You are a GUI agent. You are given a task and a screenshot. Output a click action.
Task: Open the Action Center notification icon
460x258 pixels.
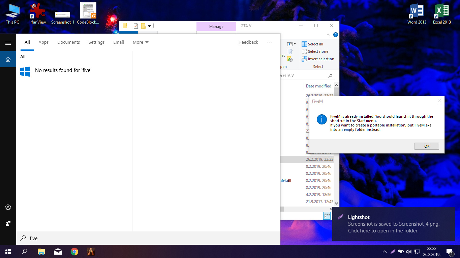pyautogui.click(x=450, y=251)
